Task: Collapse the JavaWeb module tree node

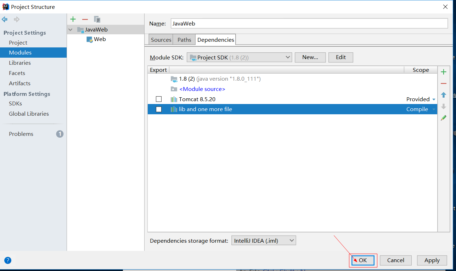Action: coord(71,30)
